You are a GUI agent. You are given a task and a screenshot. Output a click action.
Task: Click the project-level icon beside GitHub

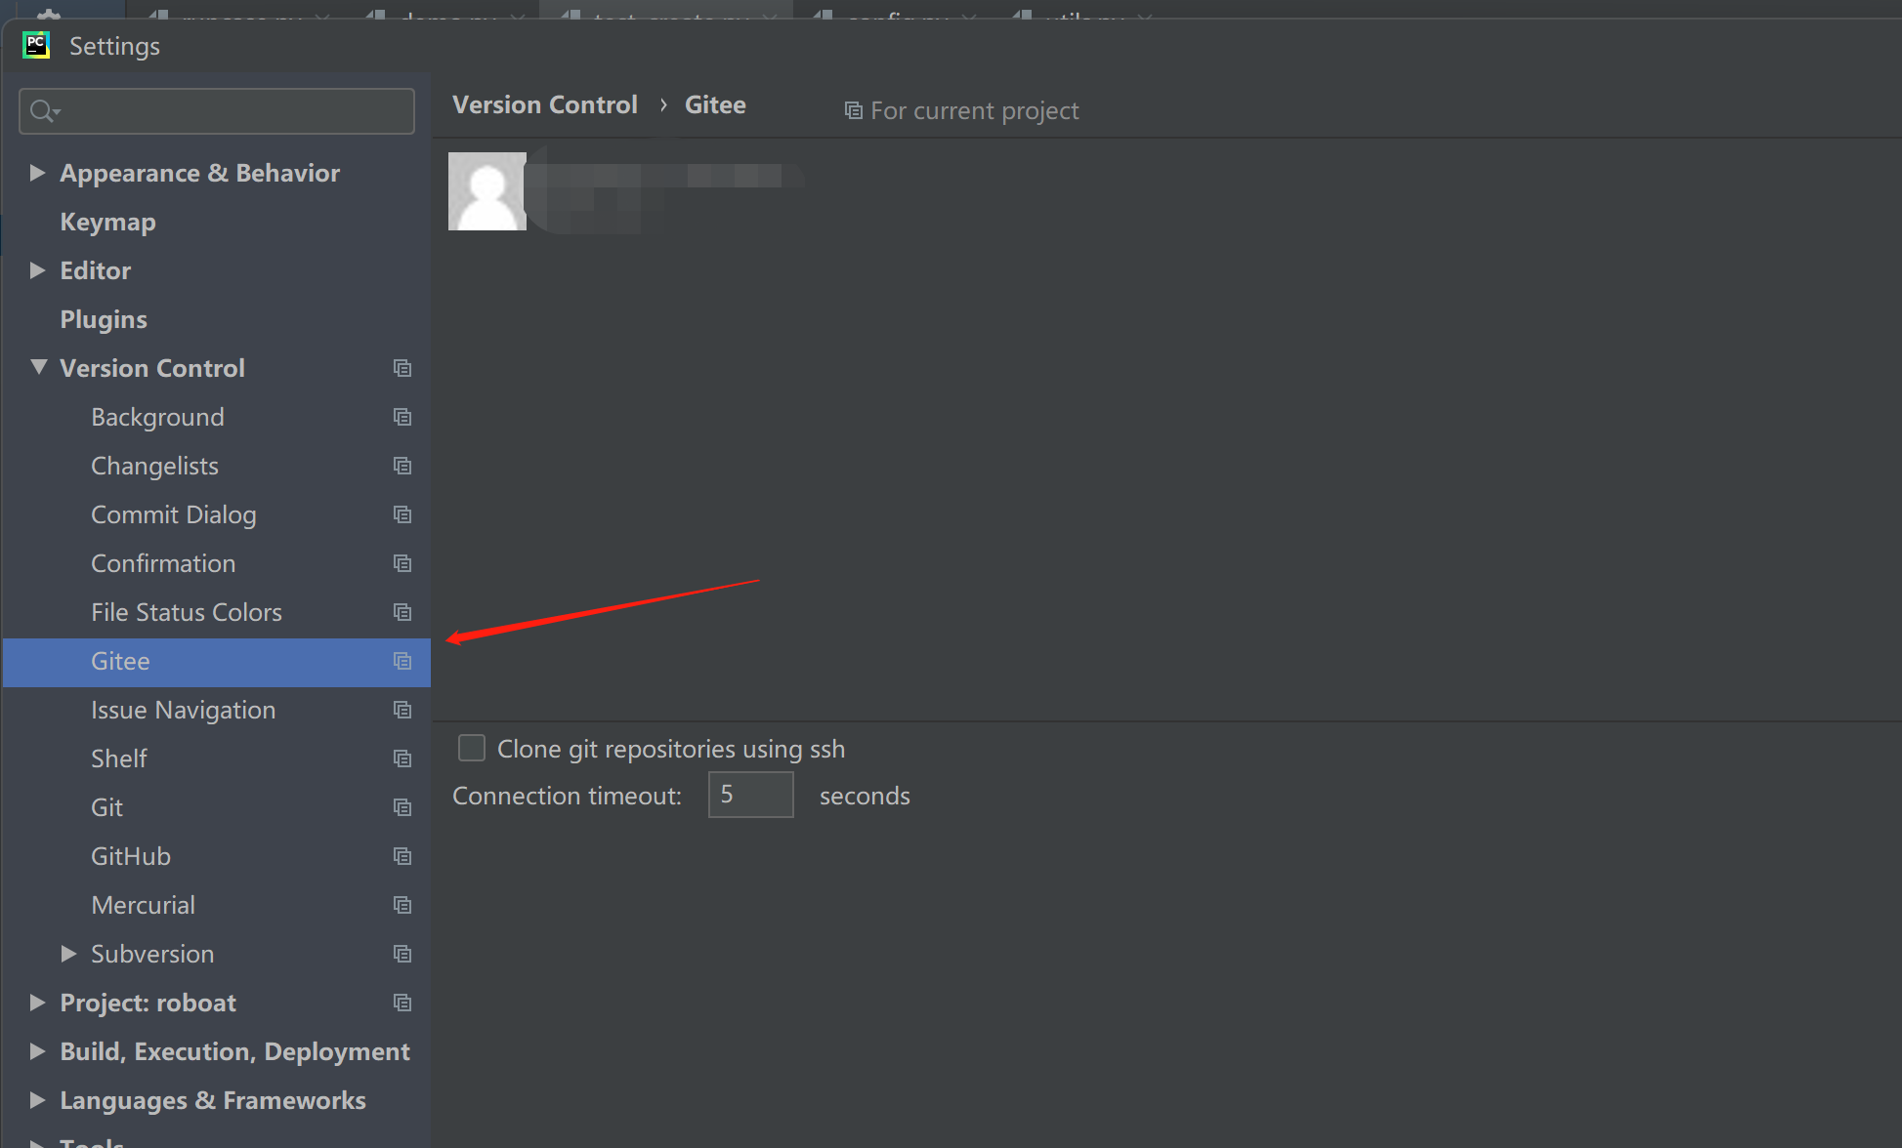pos(402,856)
